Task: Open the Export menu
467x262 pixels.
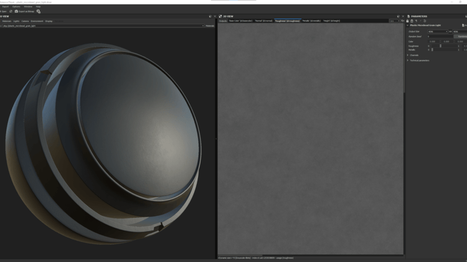Action: [x=6, y=6]
